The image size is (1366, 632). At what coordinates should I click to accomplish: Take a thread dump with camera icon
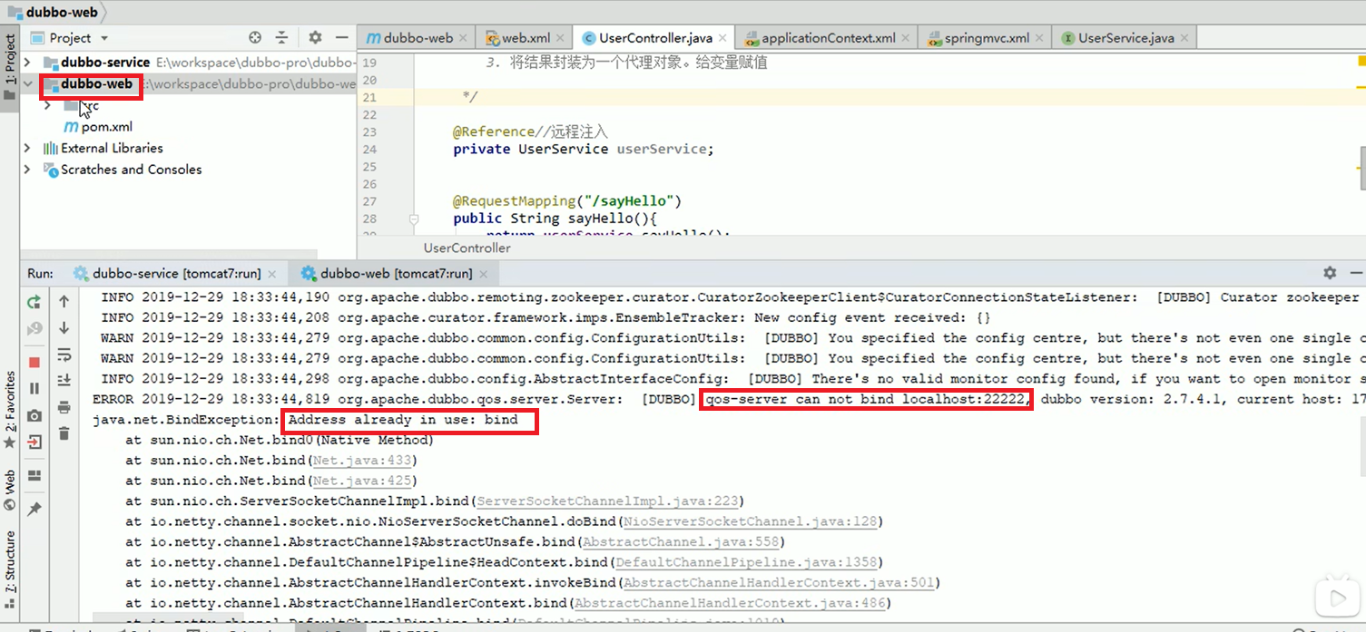pos(34,415)
